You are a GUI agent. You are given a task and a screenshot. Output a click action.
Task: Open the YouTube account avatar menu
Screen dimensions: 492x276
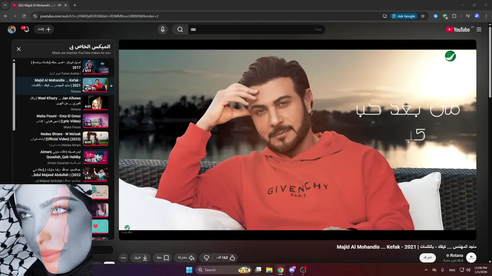pos(12,30)
